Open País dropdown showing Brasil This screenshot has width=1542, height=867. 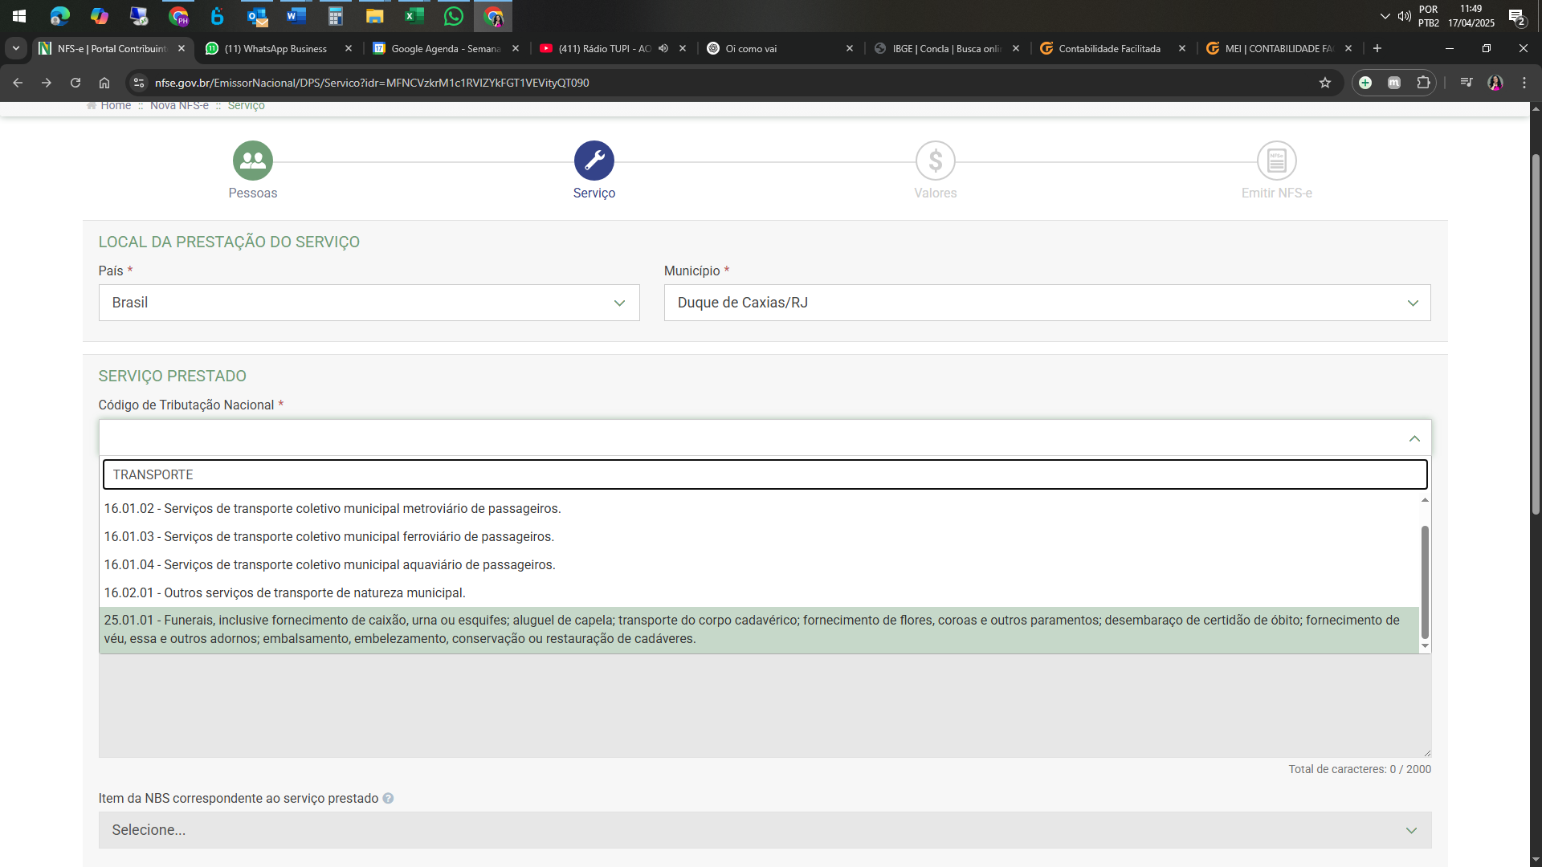point(369,303)
